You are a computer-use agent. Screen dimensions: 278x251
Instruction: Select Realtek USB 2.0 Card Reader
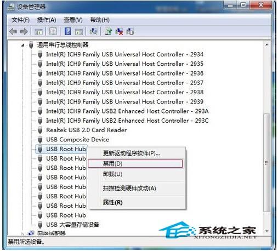[x=86, y=130]
